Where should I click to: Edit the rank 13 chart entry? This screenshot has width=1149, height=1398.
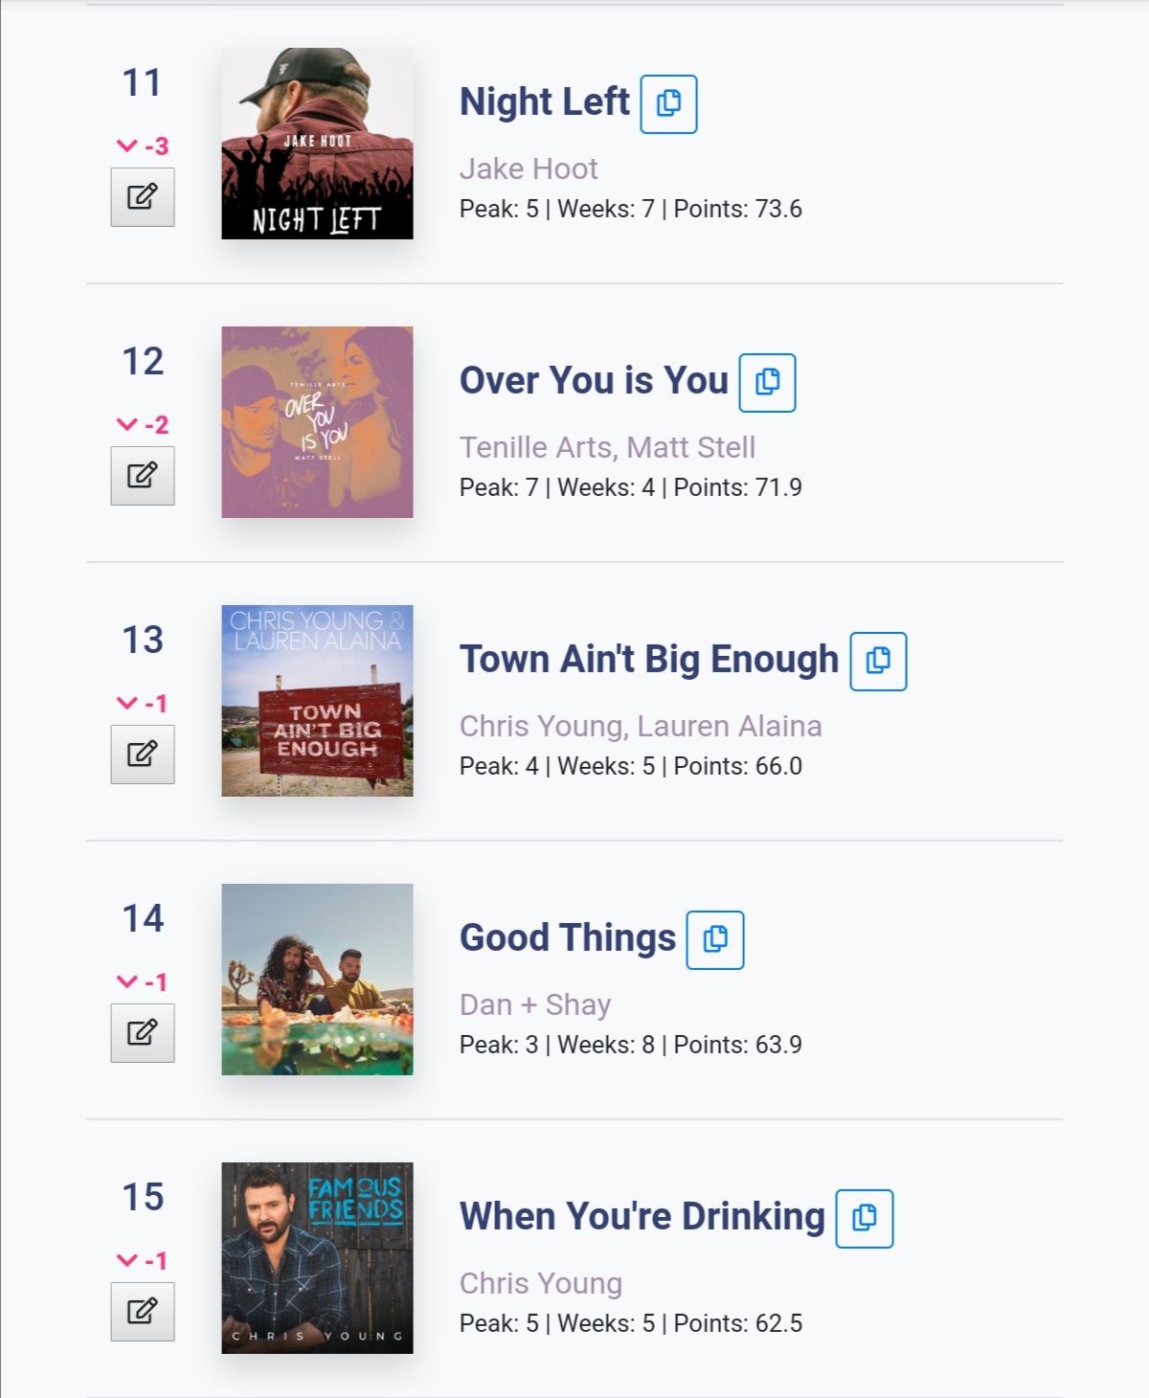pos(143,755)
